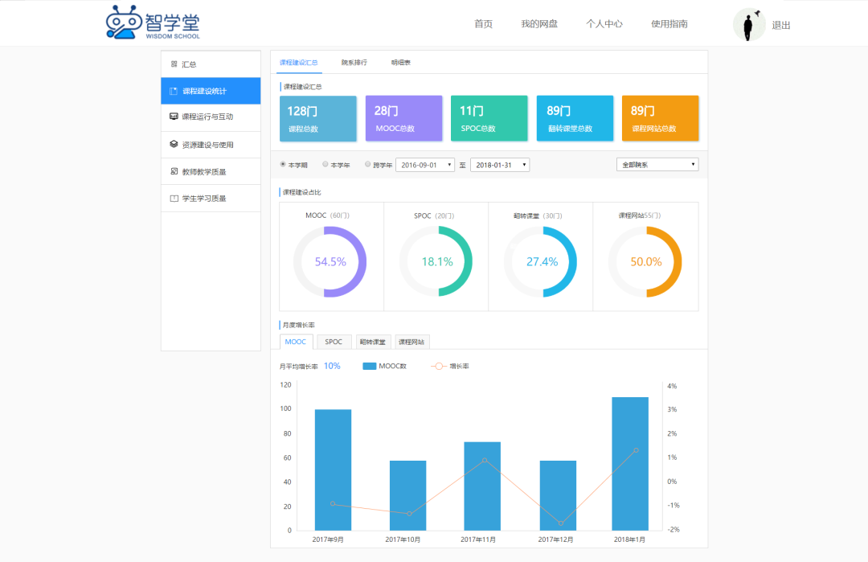Click the 课程运行与互动 sidebar icon

(x=174, y=117)
